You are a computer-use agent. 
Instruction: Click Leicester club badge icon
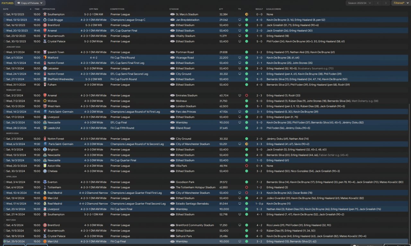(x=45, y=68)
